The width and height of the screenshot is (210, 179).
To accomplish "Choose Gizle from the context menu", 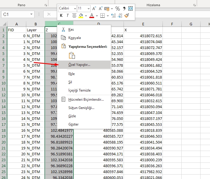I will pos(84,116).
